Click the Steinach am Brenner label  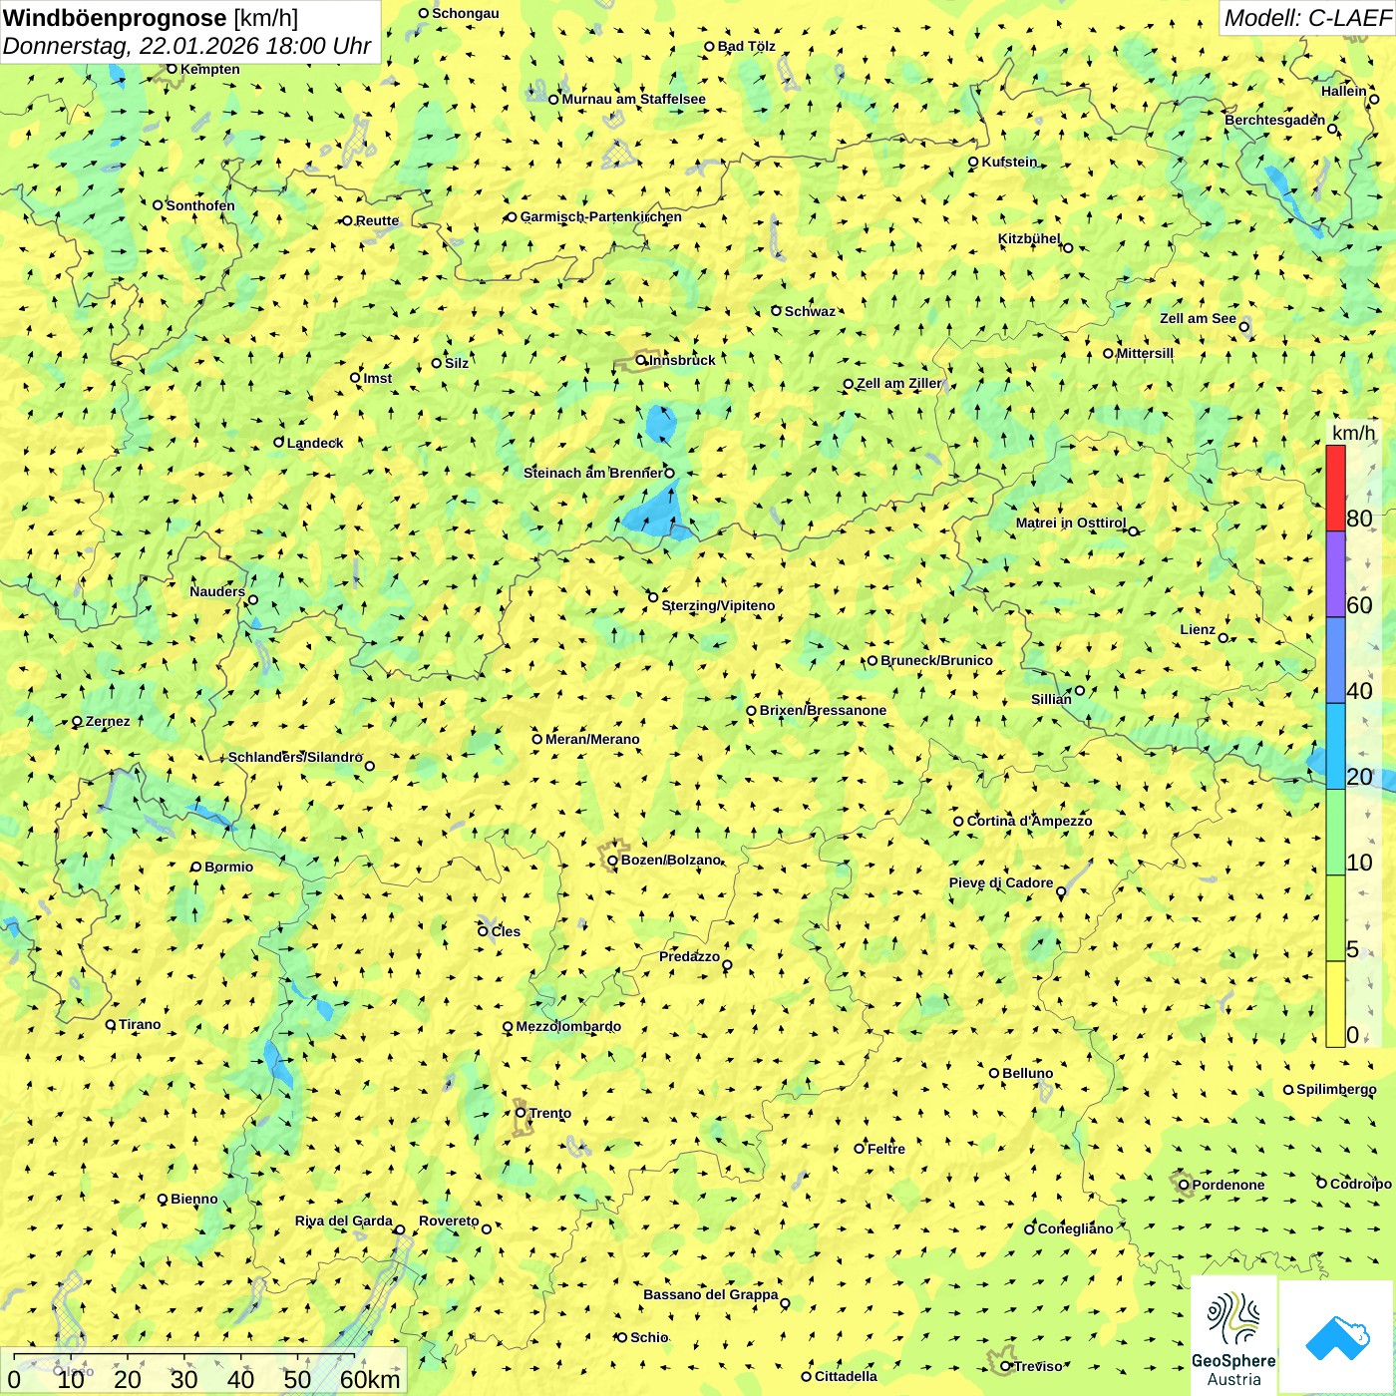(x=592, y=473)
